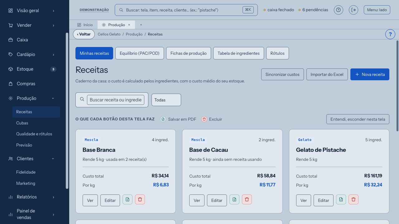Toggle the Menu: lado layout button

[x=377, y=10]
